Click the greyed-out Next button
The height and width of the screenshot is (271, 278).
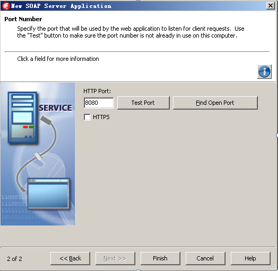click(115, 258)
